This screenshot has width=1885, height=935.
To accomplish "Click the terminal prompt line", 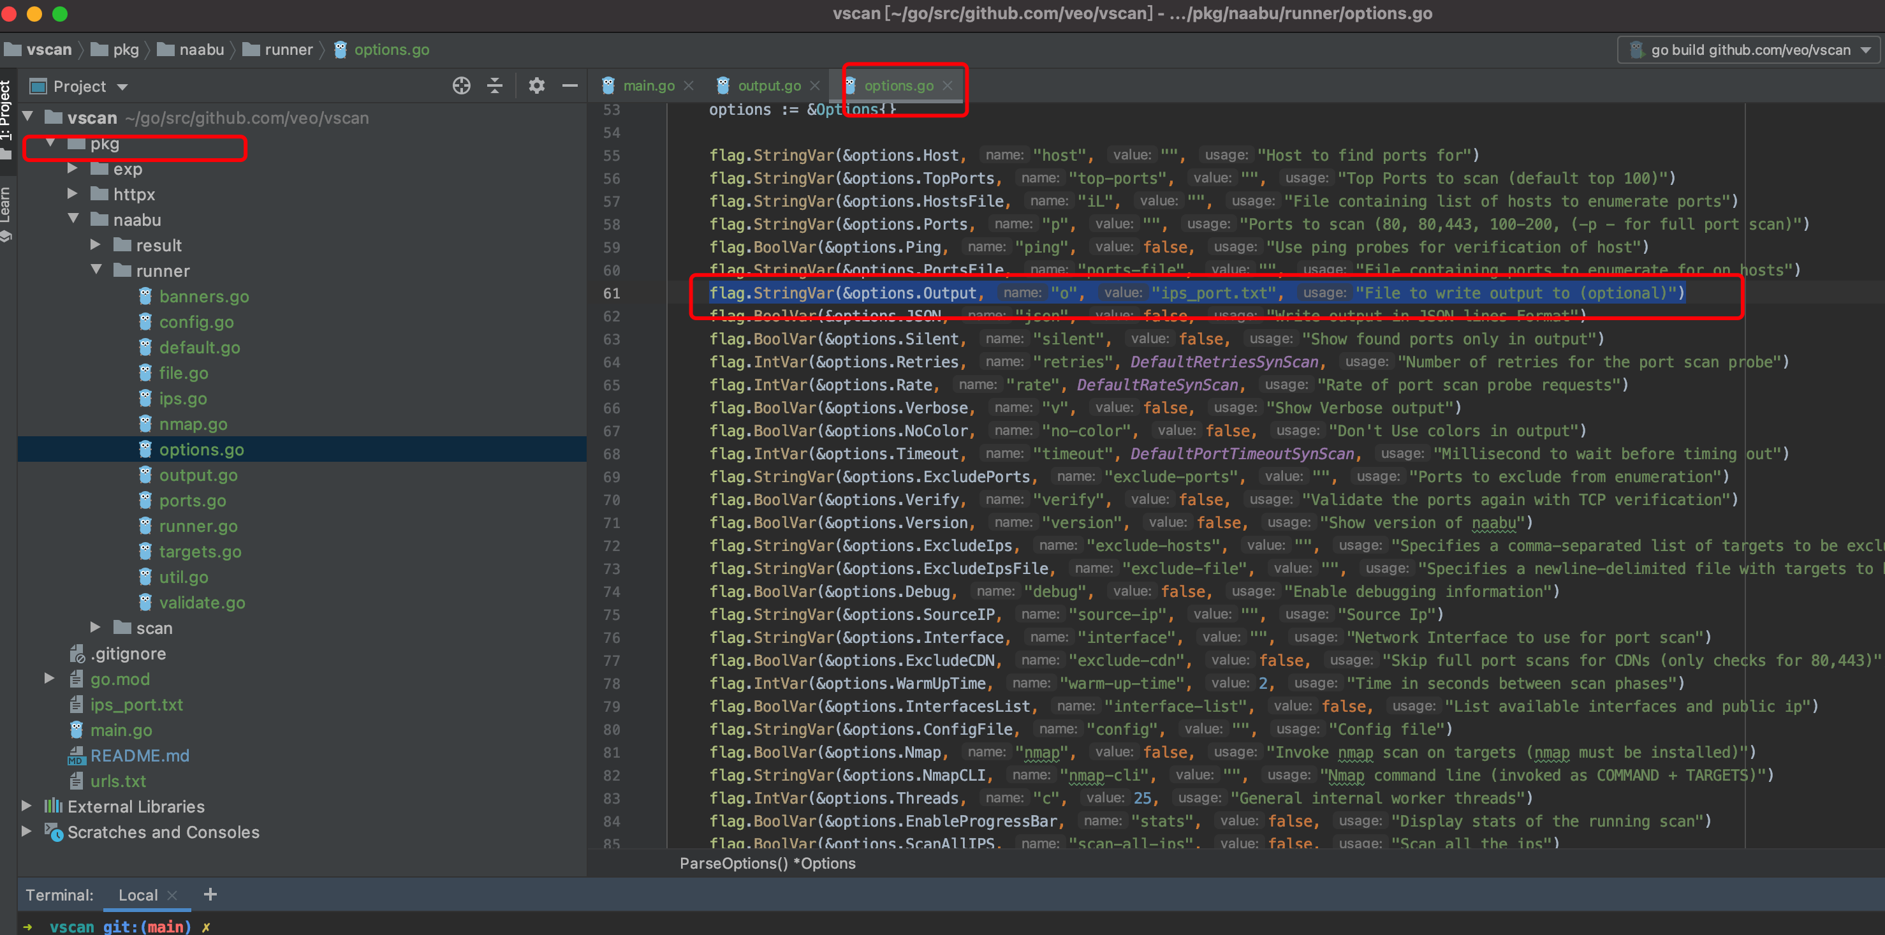I will pos(117,926).
